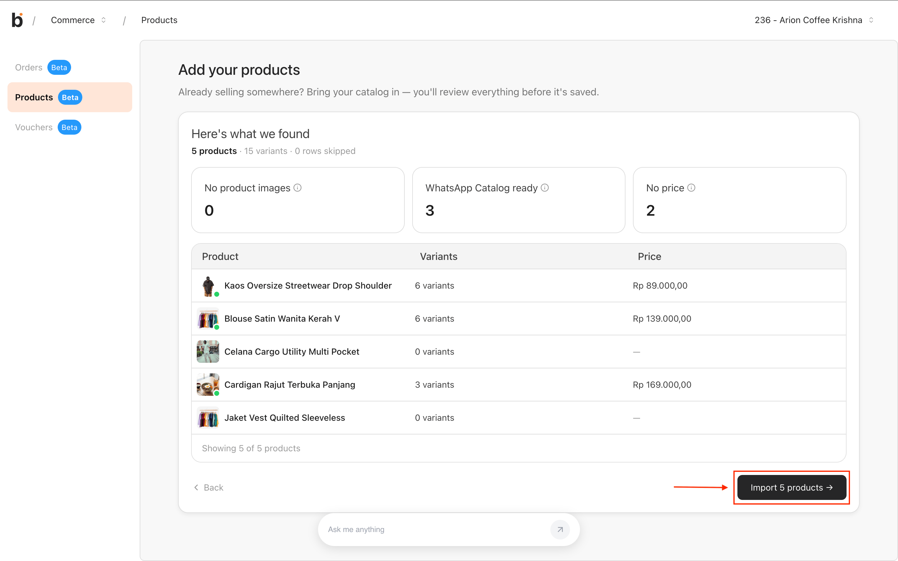Viewport: 898px width, 561px height.
Task: Show info tooltip for No price
Action: 691,188
